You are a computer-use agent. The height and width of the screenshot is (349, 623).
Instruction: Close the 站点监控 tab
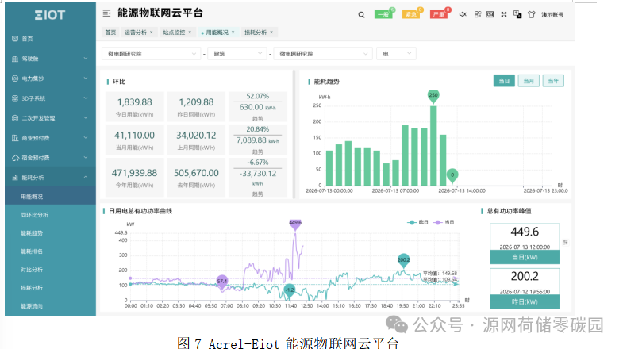[190, 33]
